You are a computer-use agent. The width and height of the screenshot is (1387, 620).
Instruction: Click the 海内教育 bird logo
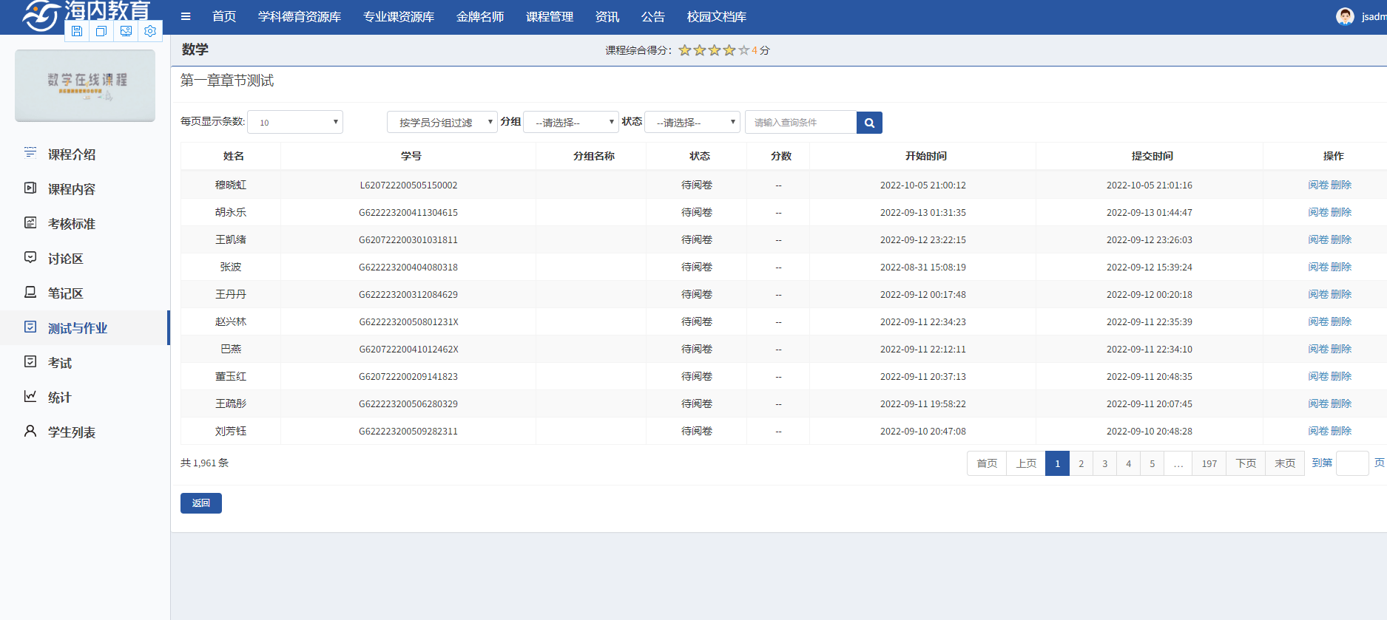point(41,16)
